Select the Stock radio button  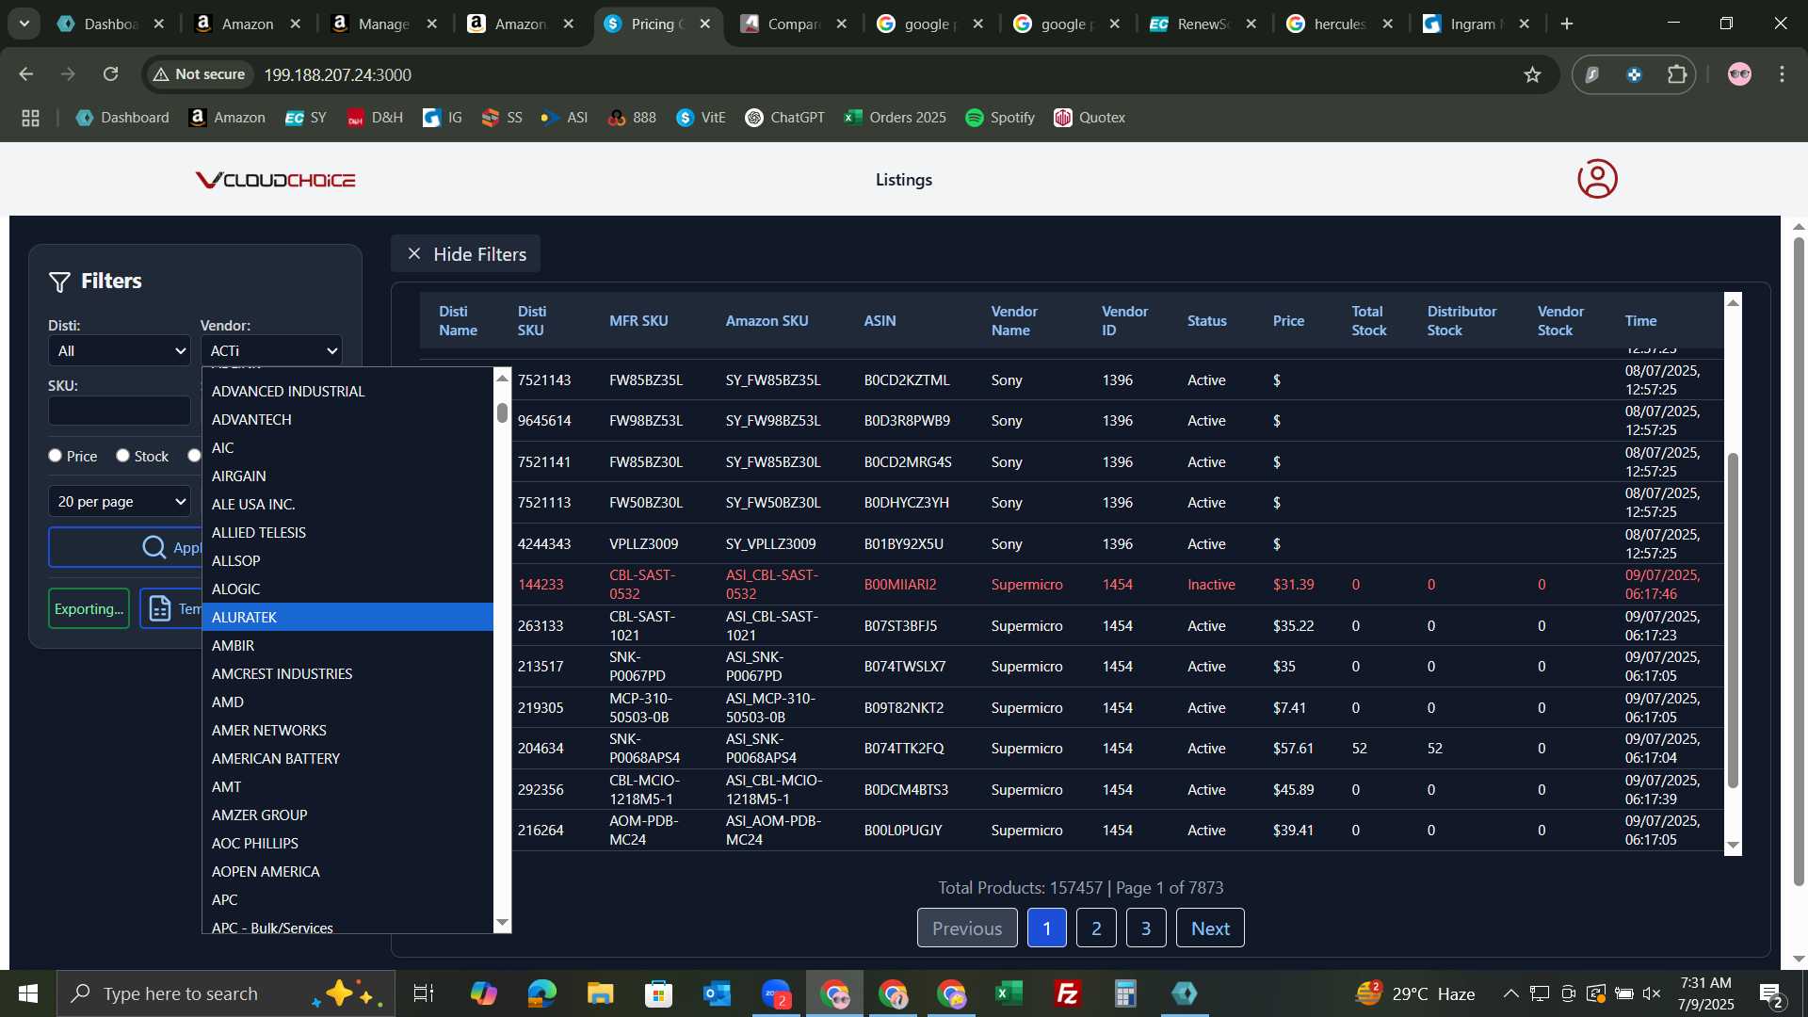(x=122, y=456)
